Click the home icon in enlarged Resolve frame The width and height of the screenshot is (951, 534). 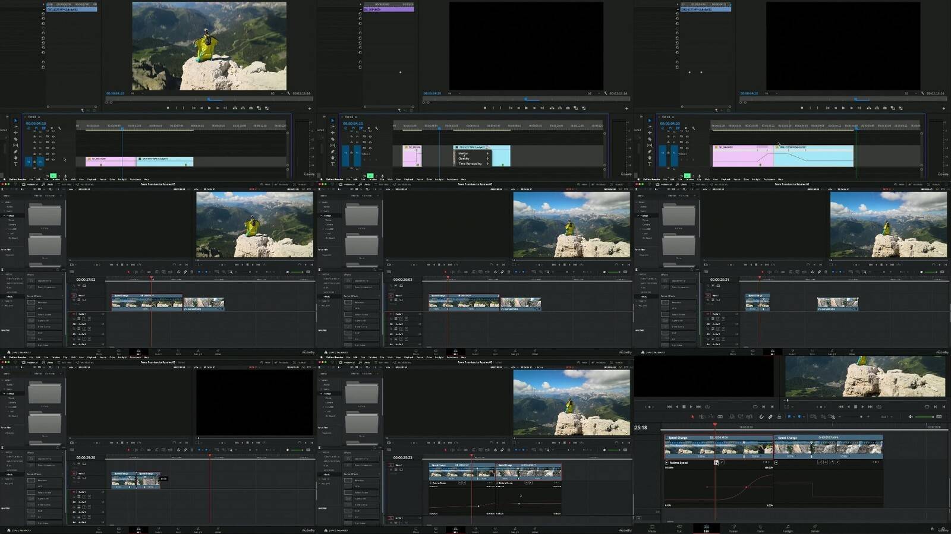click(x=932, y=529)
